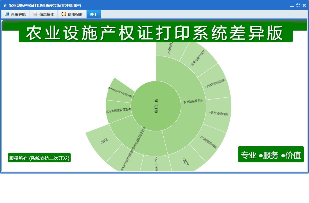The width and height of the screenshot is (309, 203).
Task: Click the 专业 ●服务 ●价值 banner
Action: [271, 155]
